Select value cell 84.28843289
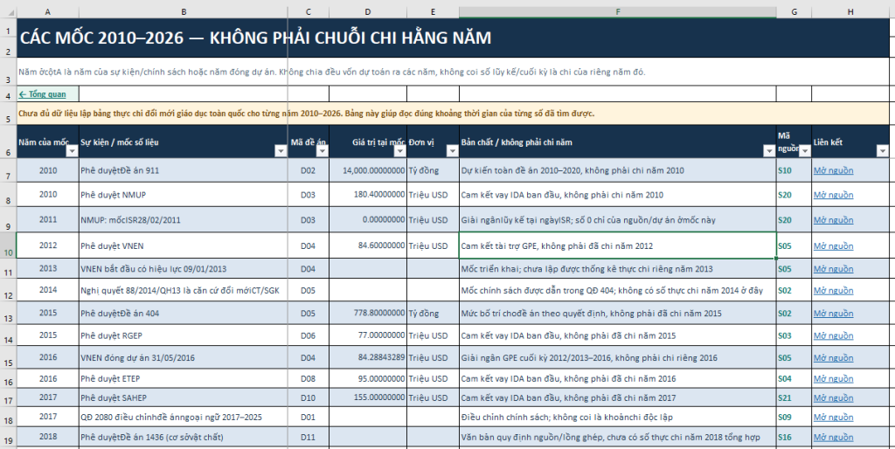 (368, 358)
